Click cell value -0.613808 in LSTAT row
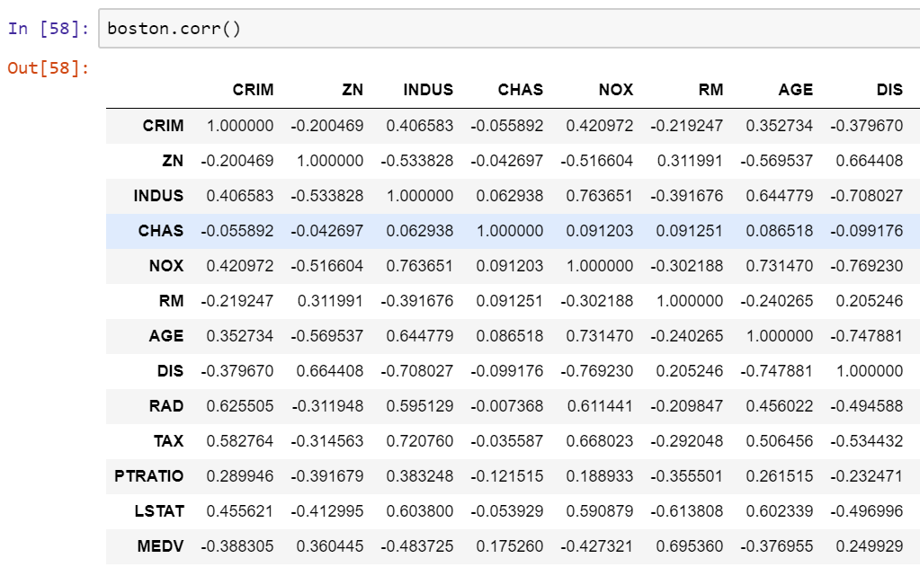Viewport: 920px width, 567px height. [x=686, y=511]
